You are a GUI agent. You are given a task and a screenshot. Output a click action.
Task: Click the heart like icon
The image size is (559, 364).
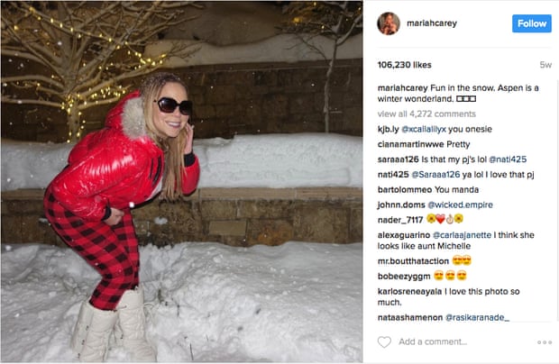(x=384, y=341)
